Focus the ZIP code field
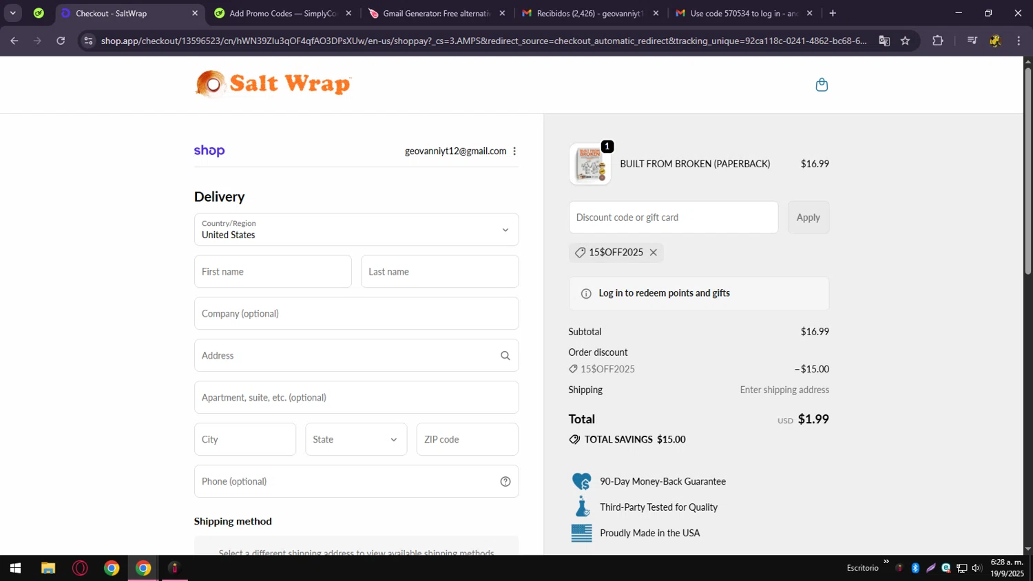 point(467,440)
